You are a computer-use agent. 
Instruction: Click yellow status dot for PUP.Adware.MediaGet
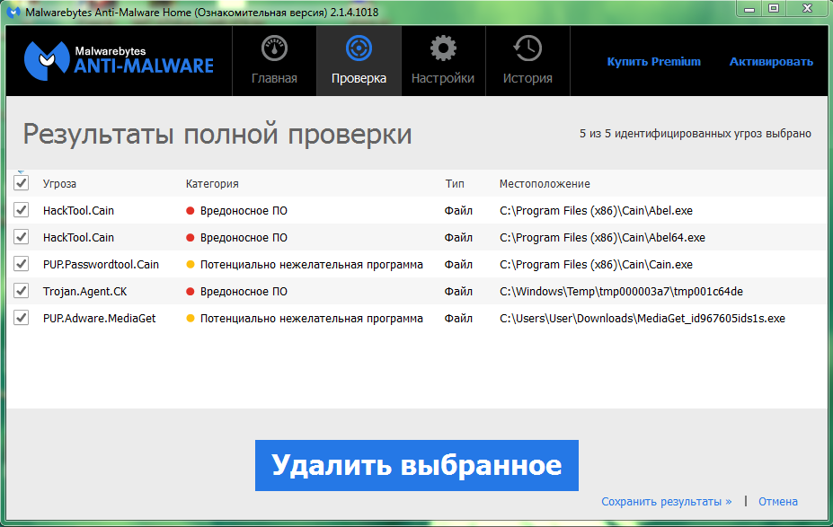pyautogui.click(x=191, y=319)
